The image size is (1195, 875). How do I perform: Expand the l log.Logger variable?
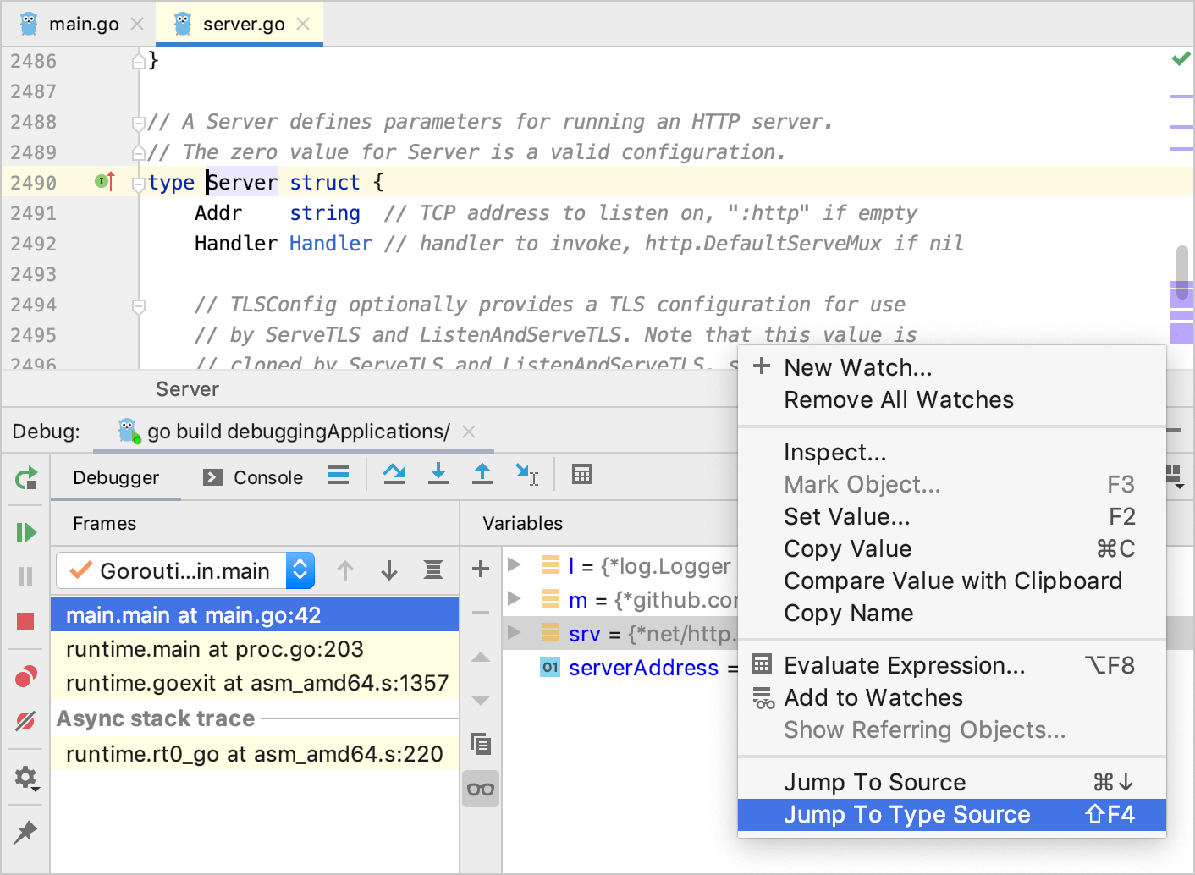point(517,566)
